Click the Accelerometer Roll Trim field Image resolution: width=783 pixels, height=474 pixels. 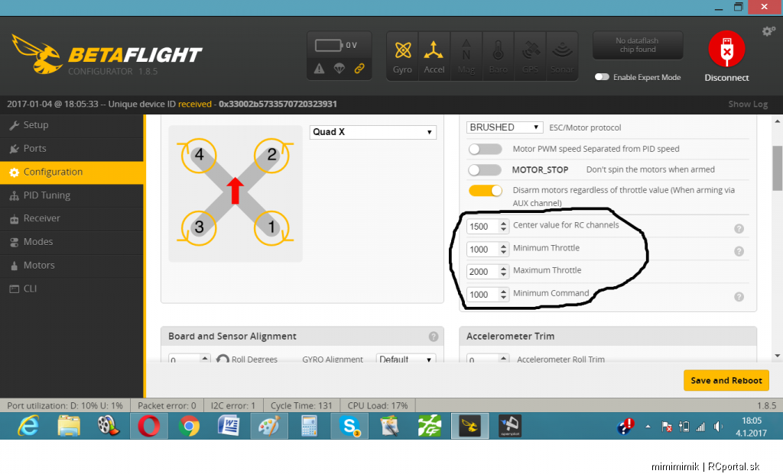(x=487, y=359)
